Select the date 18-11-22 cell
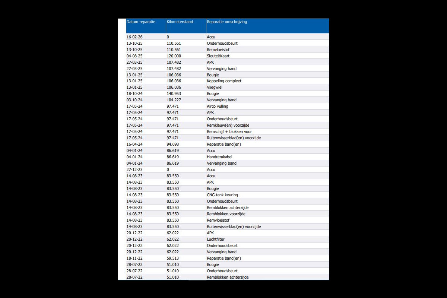The height and width of the screenshot is (298, 447). pyautogui.click(x=134, y=259)
